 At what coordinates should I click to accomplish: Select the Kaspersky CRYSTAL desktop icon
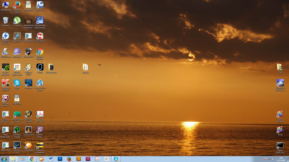point(5,83)
